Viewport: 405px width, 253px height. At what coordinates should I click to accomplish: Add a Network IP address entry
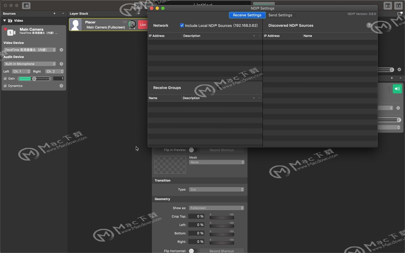[254, 36]
